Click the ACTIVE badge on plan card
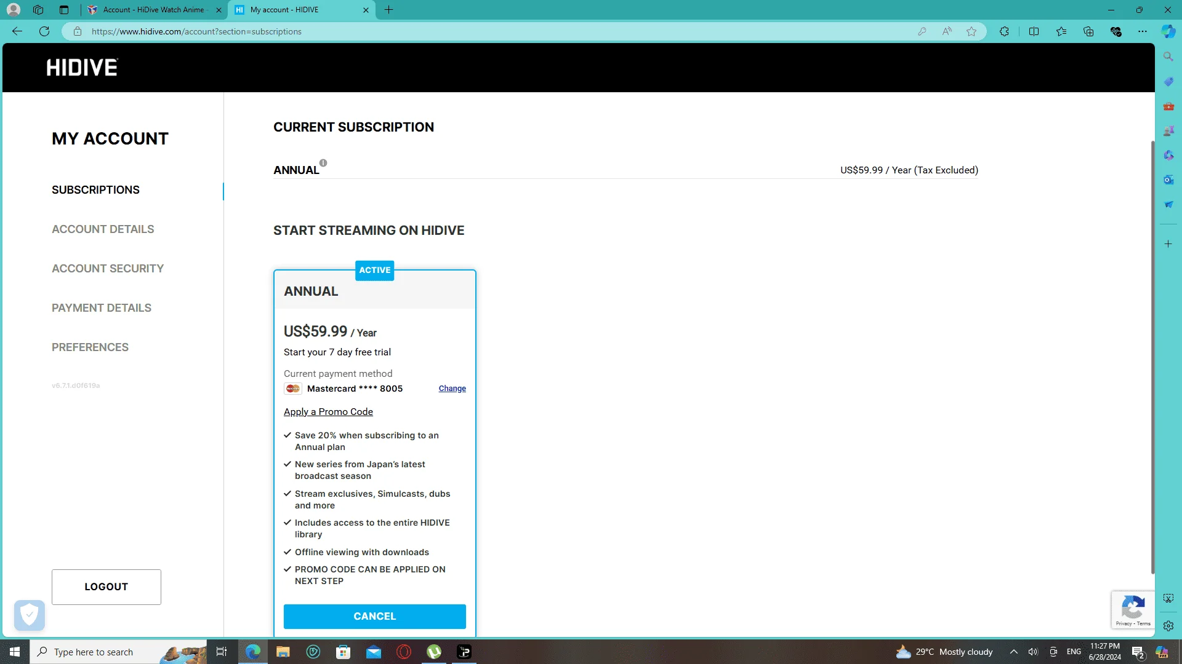Screen dimensions: 1182x664 coord(375,270)
